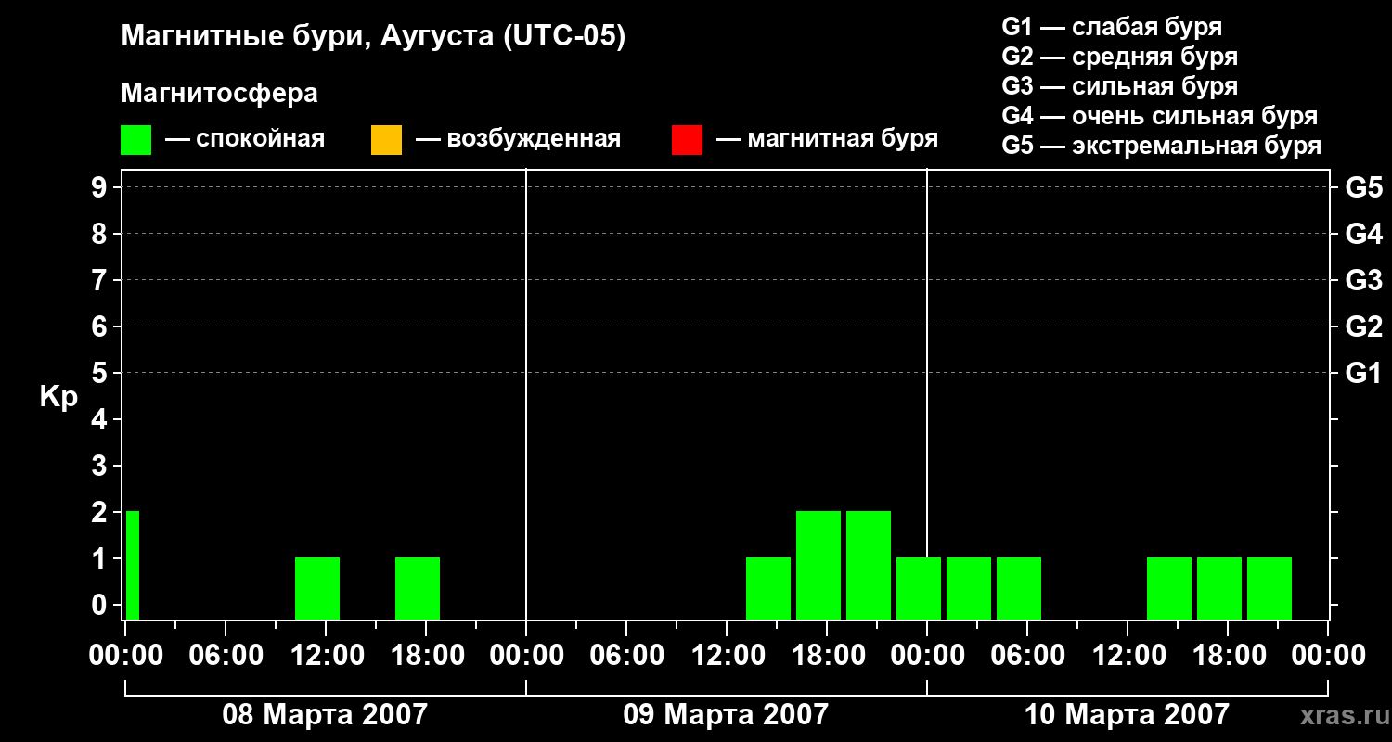Click the Kp 2 bar 19:00–22:00 on 09 Марта
The width and height of the screenshot is (1392, 742).
[x=869, y=565]
